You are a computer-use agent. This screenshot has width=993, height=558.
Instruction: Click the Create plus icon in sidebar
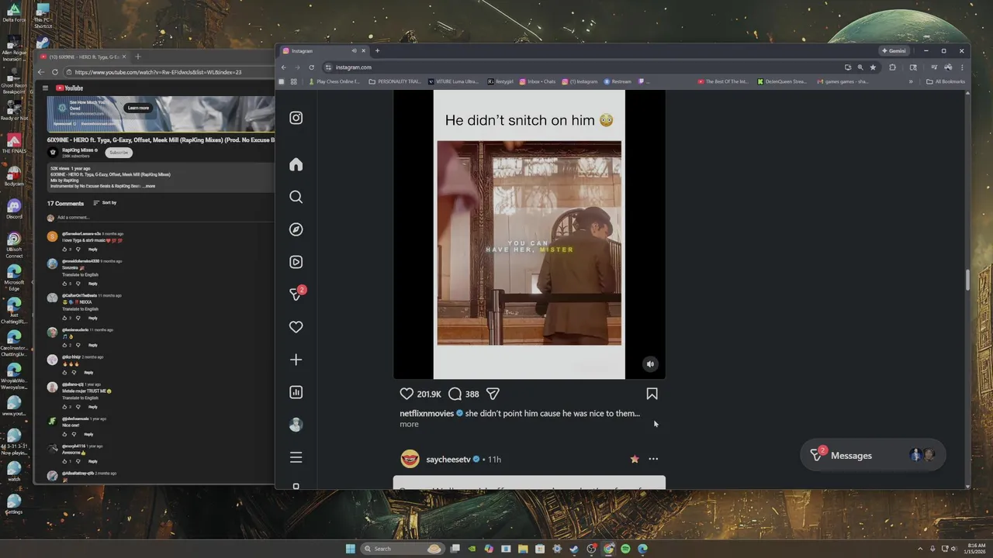[296, 360]
